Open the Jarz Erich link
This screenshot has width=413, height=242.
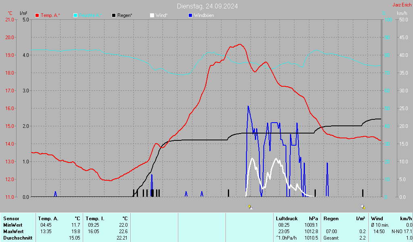coord(402,5)
